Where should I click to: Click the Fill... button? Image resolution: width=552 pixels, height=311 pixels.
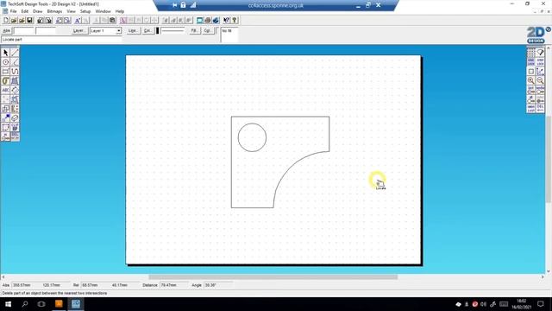pos(194,31)
